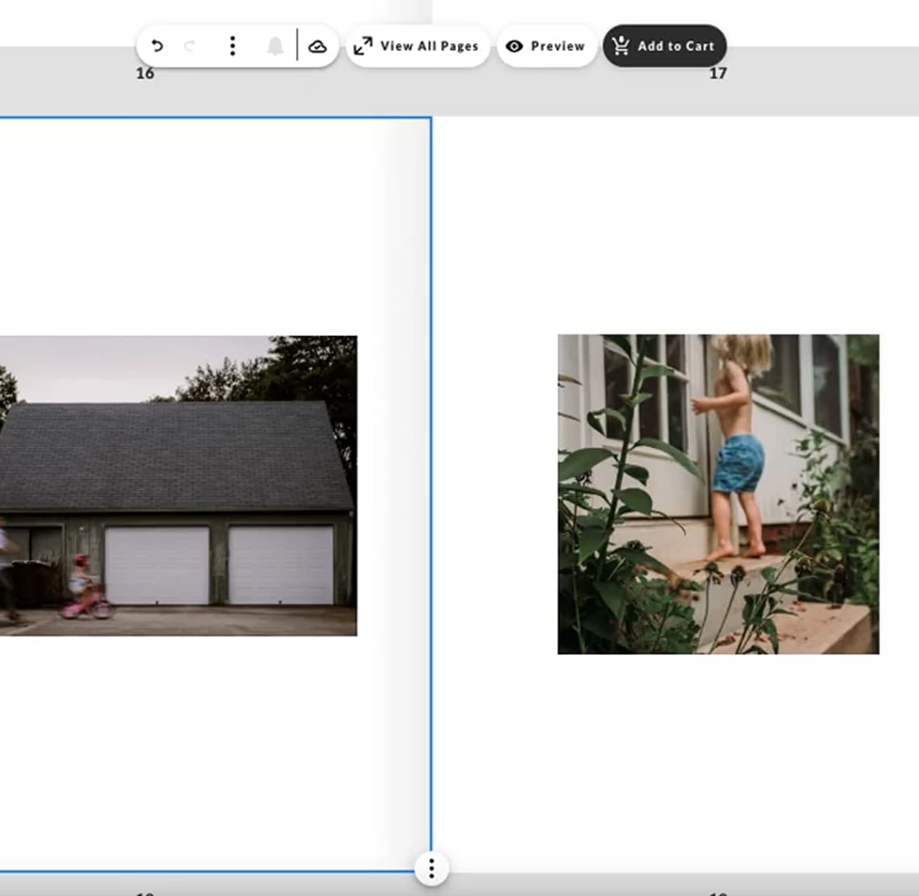
Task: Click the page number 17 label
Action: click(717, 73)
